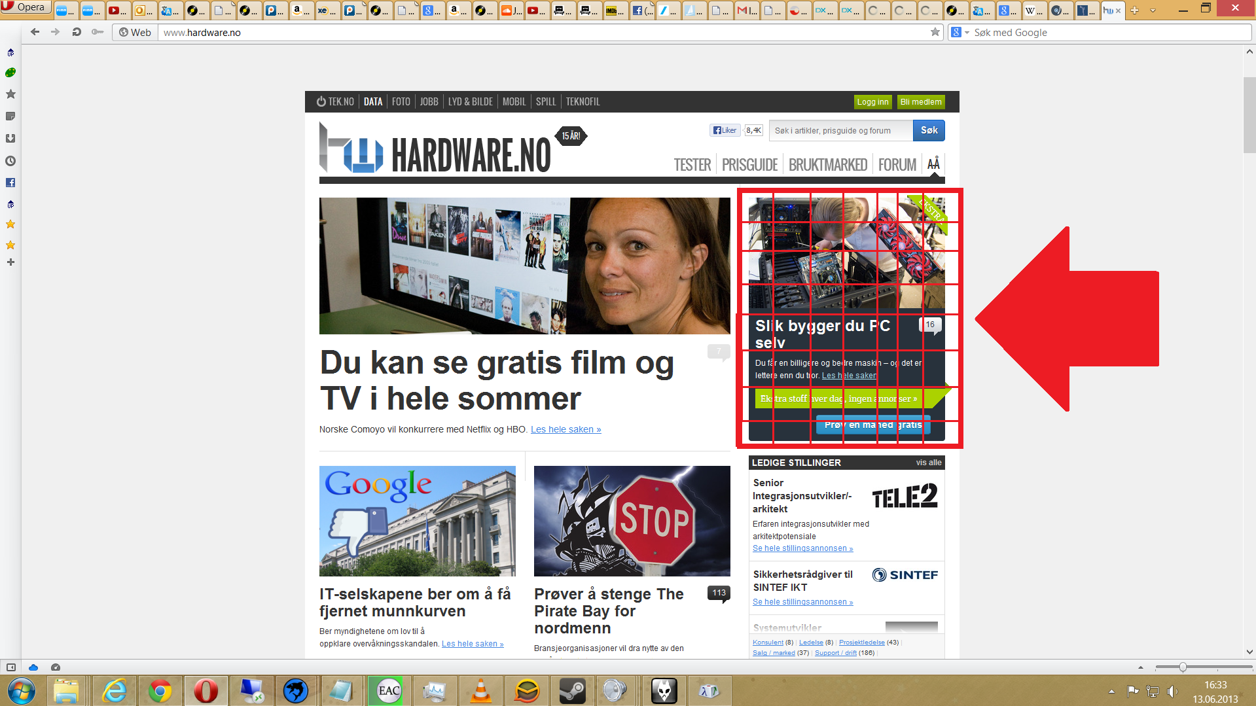Click the Bli medlem button
The height and width of the screenshot is (706, 1256).
click(x=921, y=102)
